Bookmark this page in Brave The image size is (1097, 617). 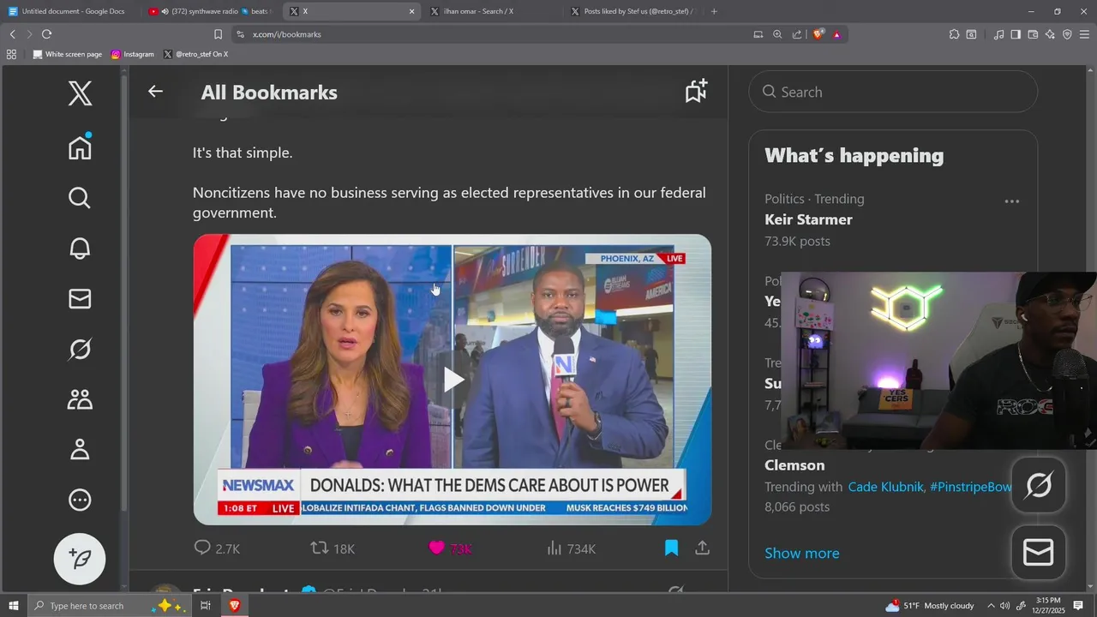(218, 34)
